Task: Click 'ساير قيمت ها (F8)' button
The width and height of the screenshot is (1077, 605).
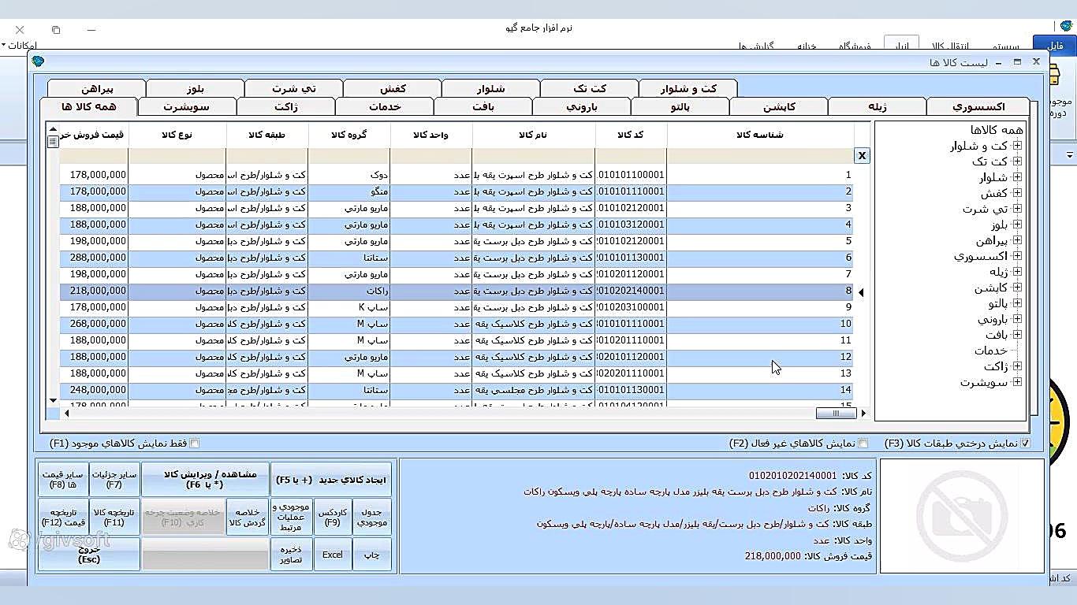Action: click(x=63, y=479)
